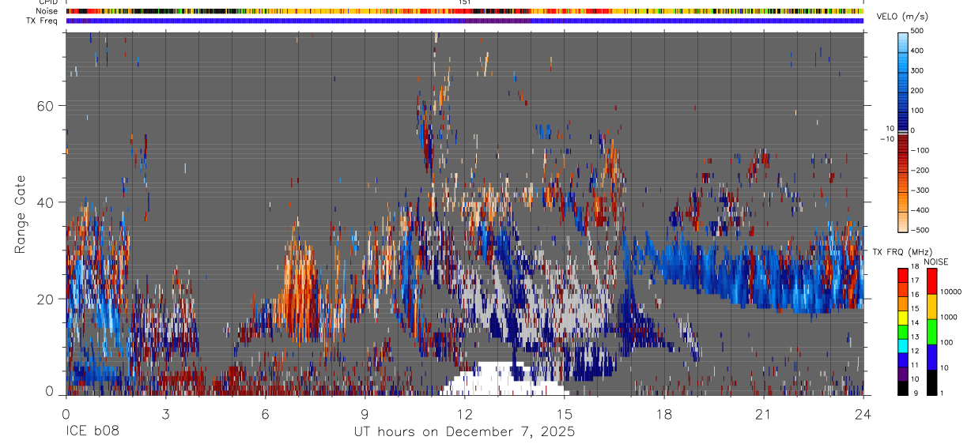The height and width of the screenshot is (448, 971).
Task: Click the 18 tick on UT hours axis
Action: pyautogui.click(x=663, y=413)
